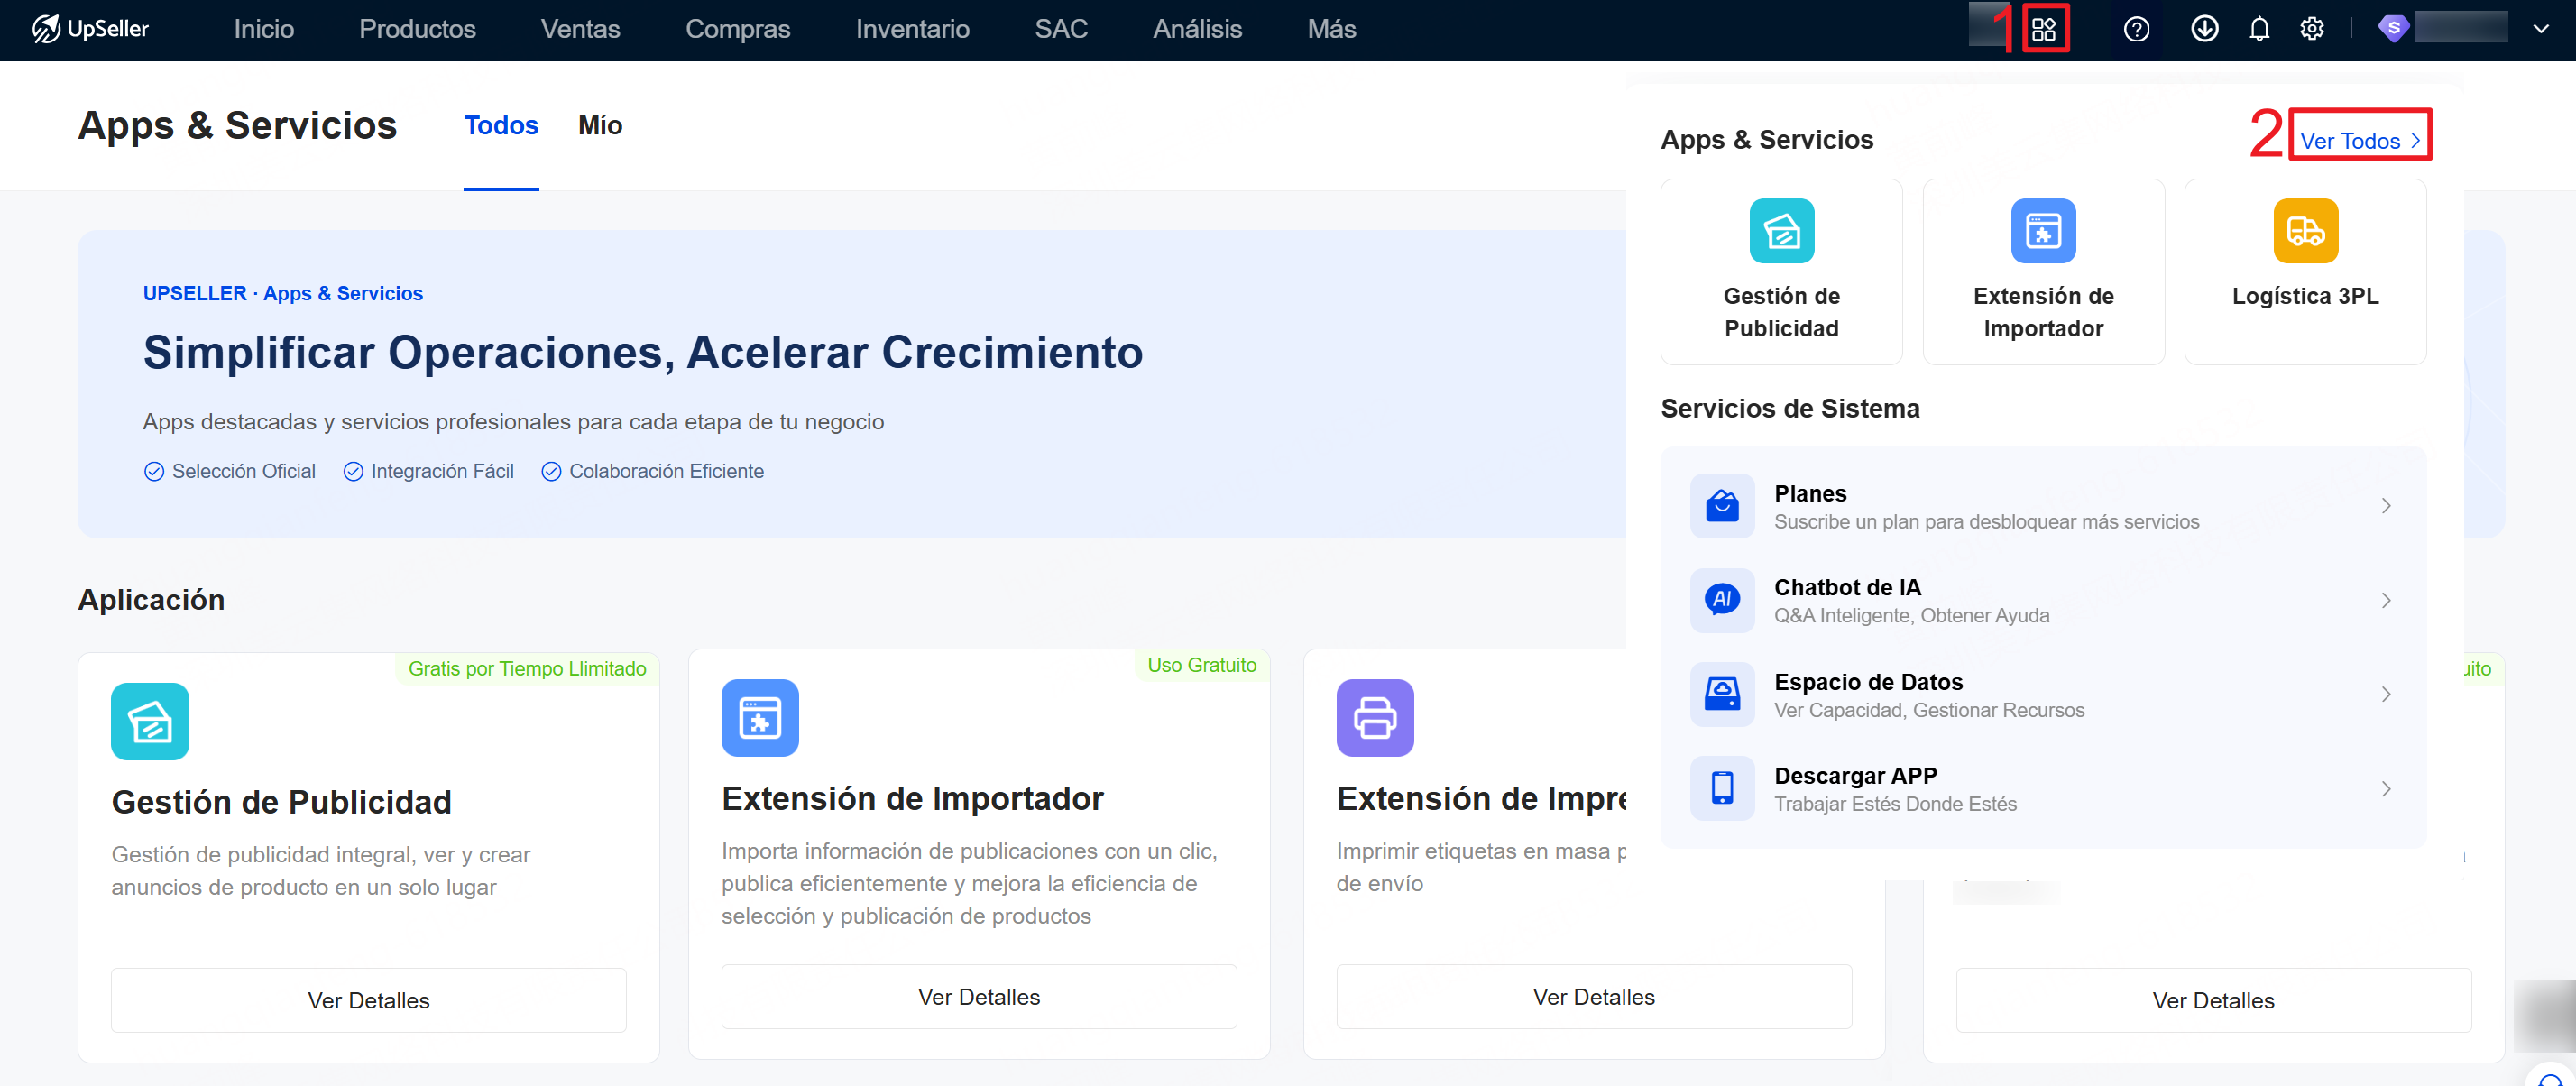Switch to the Mío tab
Viewport: 2576px width, 1086px height.
click(600, 125)
